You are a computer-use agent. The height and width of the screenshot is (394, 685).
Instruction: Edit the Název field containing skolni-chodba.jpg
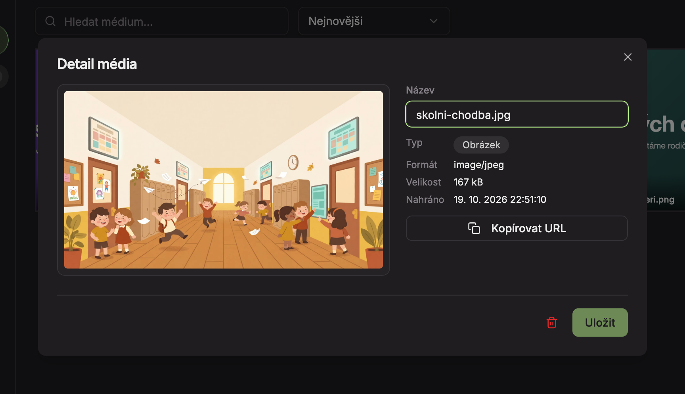[517, 114]
